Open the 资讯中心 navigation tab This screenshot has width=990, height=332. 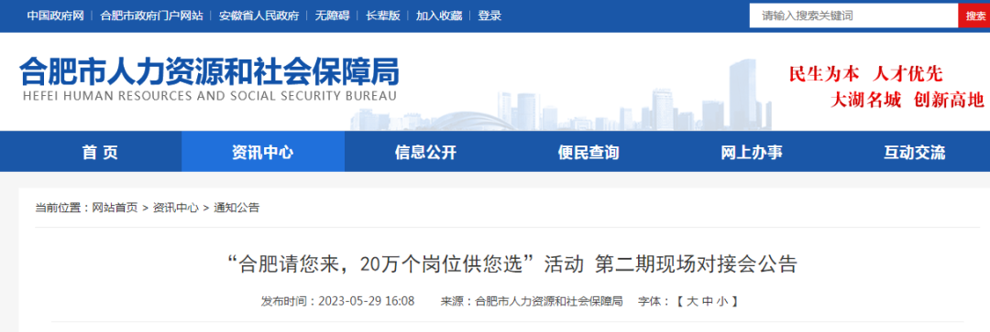[x=263, y=152]
